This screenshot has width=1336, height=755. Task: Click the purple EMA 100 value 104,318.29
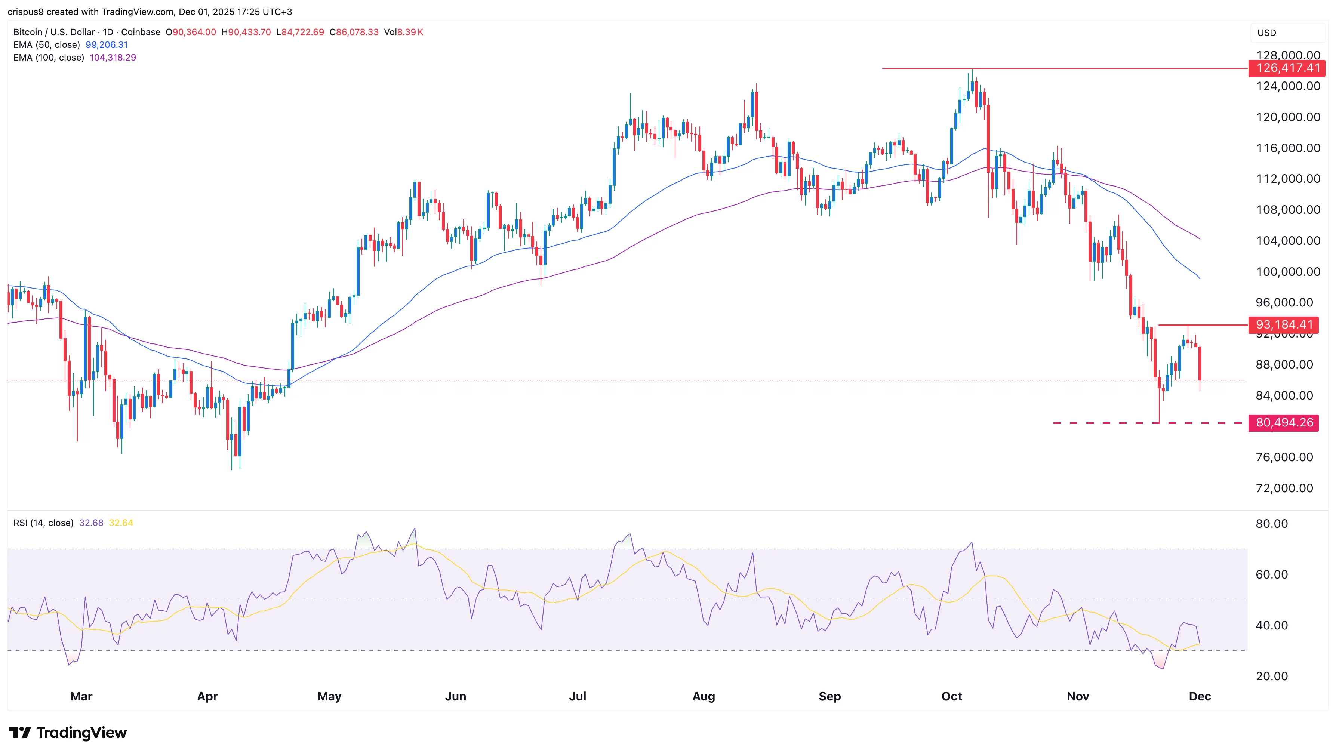(x=113, y=58)
